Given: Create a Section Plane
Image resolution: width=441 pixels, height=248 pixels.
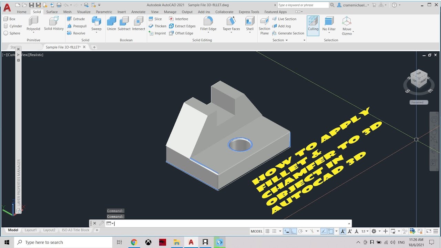Looking at the screenshot, I should click(x=264, y=25).
